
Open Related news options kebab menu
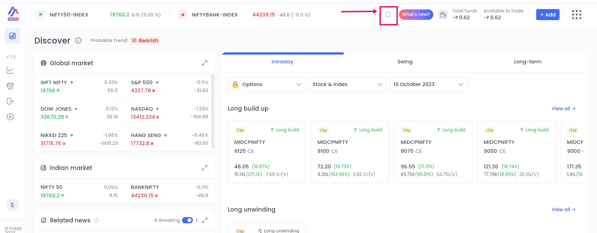[197, 220]
